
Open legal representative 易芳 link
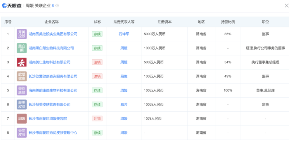[x=124, y=105]
